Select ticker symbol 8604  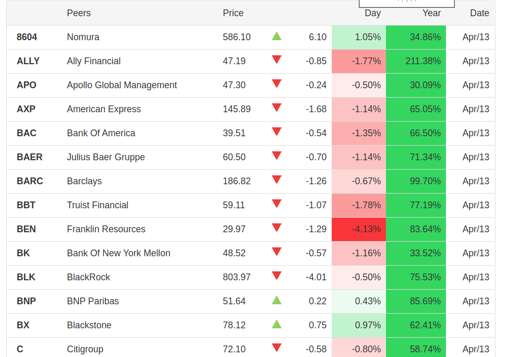pyautogui.click(x=27, y=37)
